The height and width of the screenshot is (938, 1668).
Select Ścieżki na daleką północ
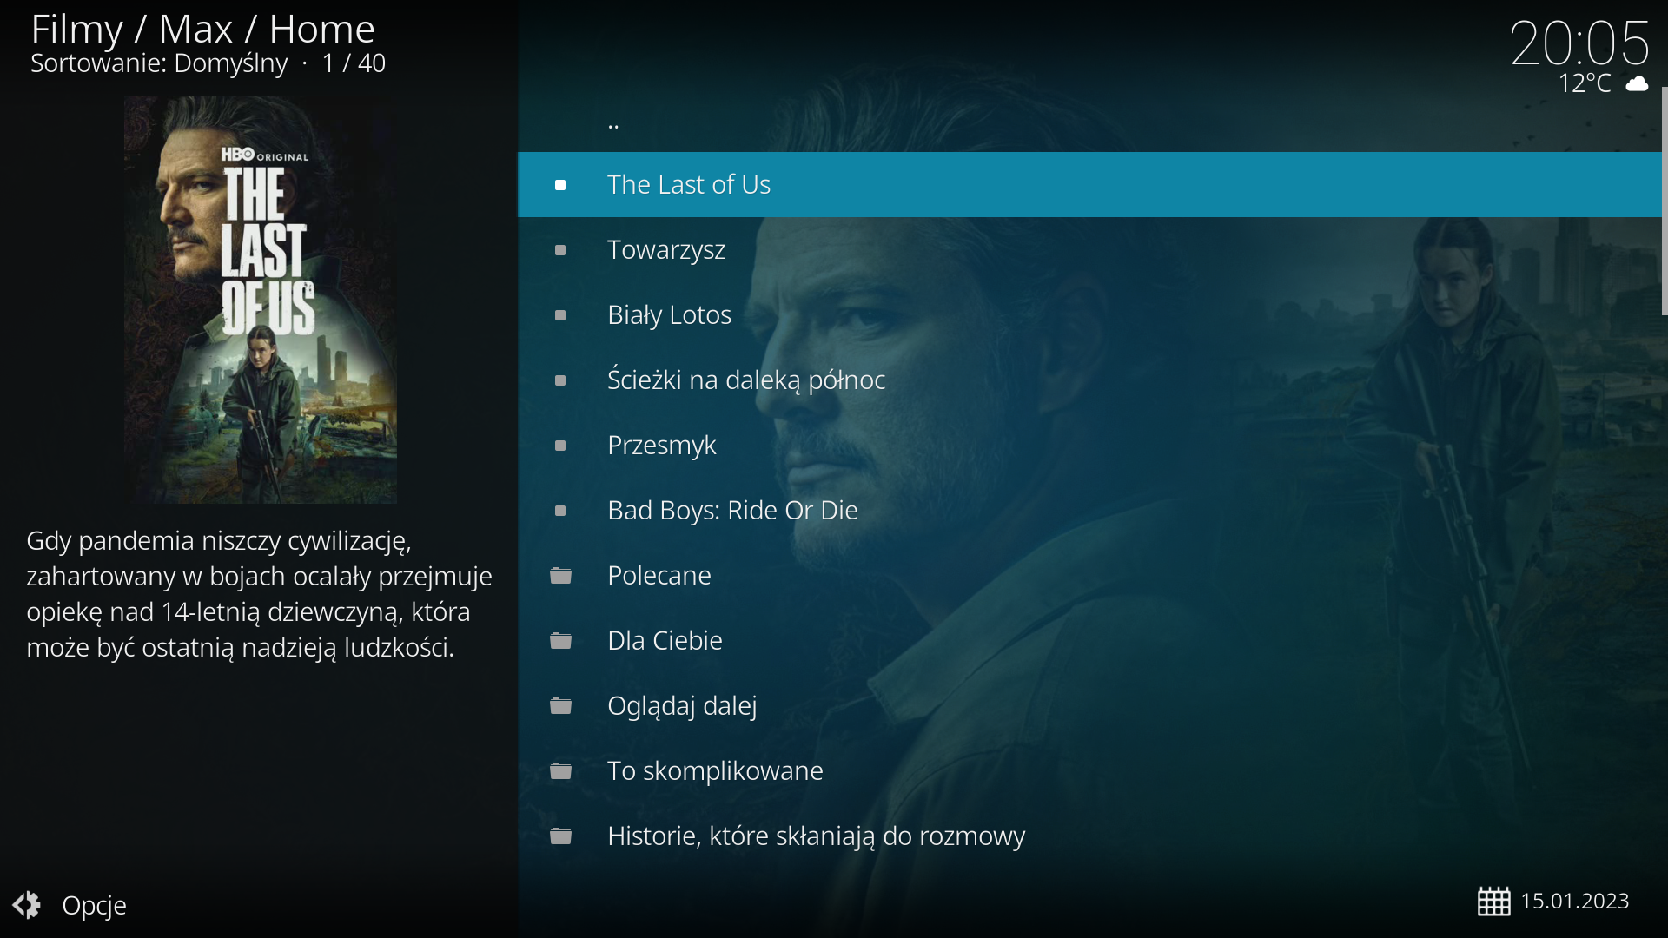[x=1089, y=380]
